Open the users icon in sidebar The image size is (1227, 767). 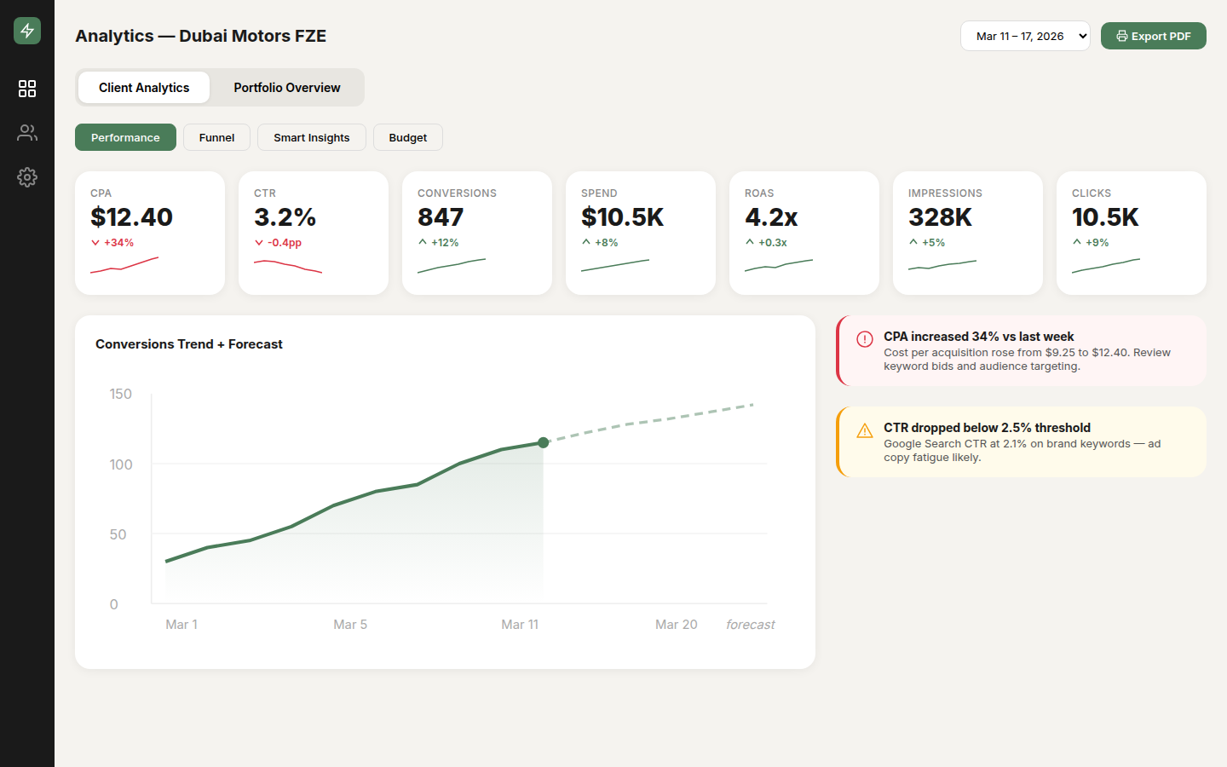(x=27, y=133)
